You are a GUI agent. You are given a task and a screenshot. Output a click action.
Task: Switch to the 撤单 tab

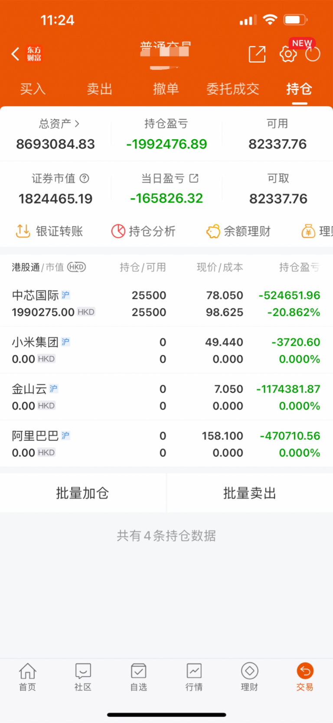click(x=166, y=89)
